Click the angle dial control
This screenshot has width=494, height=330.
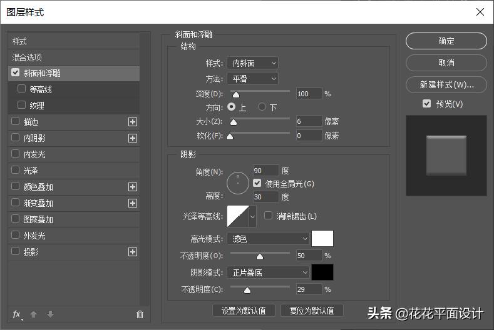tap(238, 182)
